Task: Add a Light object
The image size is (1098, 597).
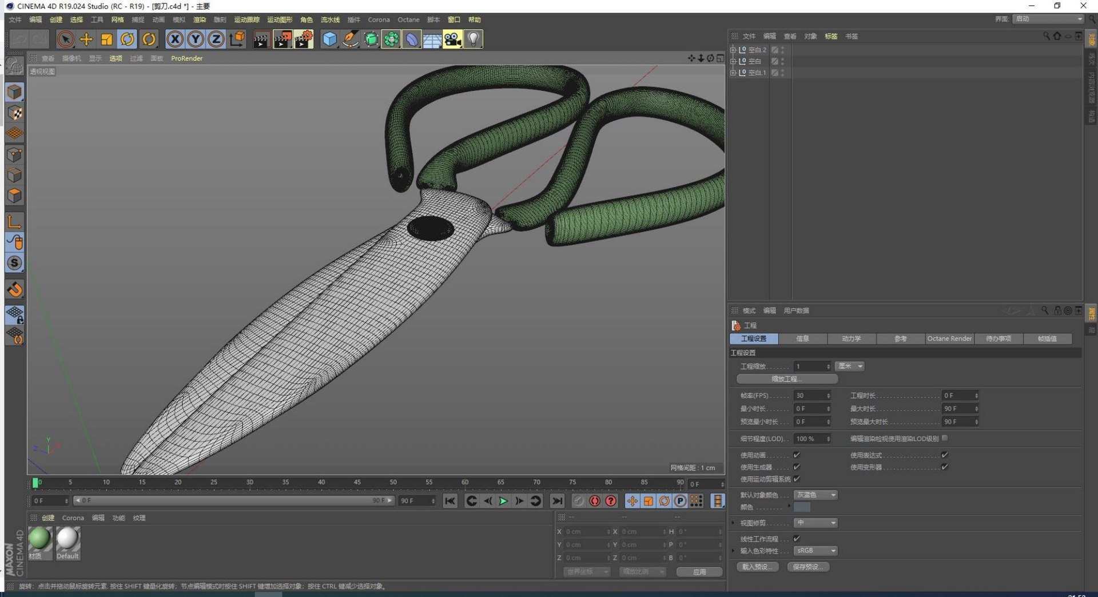Action: [x=474, y=39]
